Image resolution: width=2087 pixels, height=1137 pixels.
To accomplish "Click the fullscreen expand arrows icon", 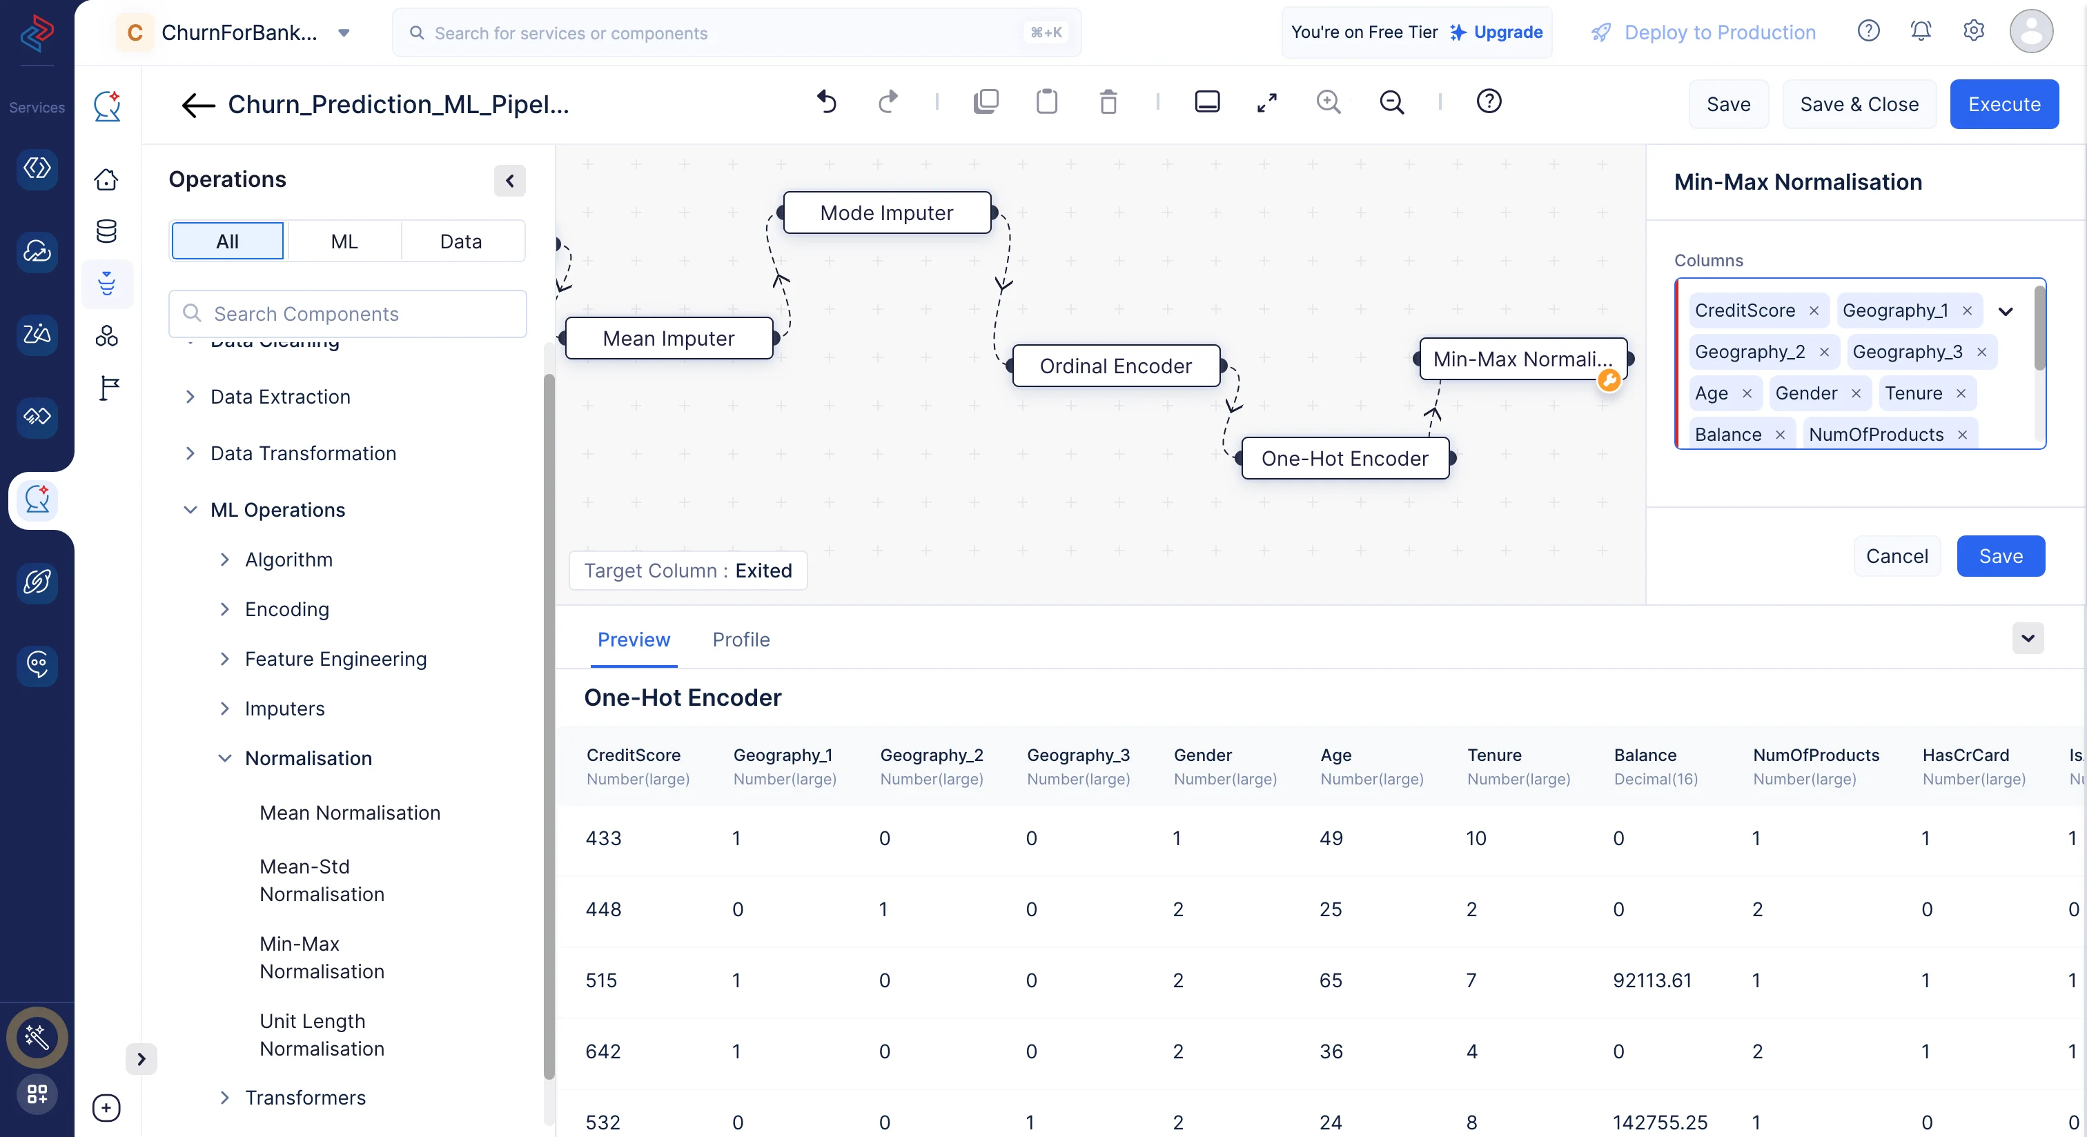I will [1266, 102].
